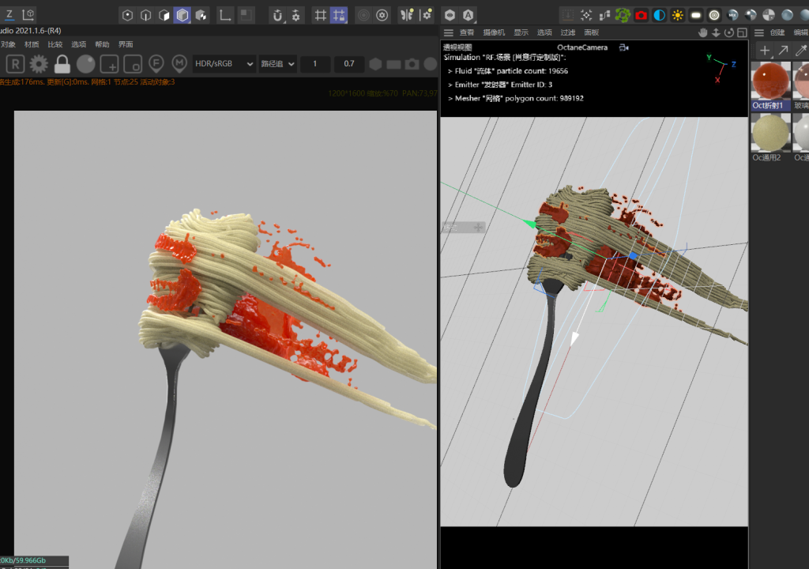Click the plus new material button
Viewport: 809px width, 569px height.
(x=765, y=51)
